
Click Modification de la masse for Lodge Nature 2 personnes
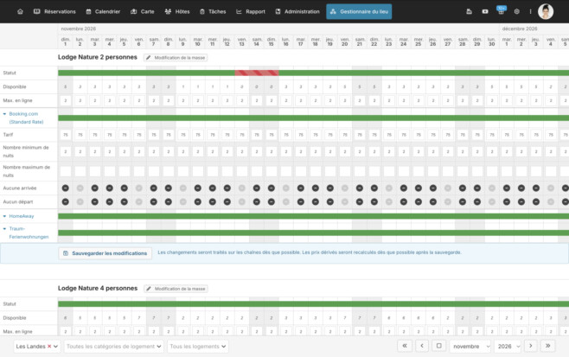(x=176, y=58)
